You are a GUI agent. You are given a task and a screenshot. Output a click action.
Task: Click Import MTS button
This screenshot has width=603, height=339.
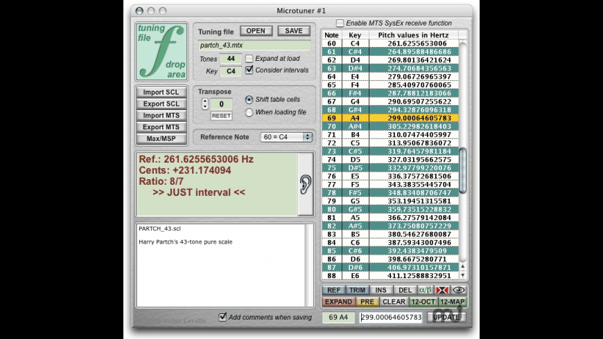(x=161, y=116)
